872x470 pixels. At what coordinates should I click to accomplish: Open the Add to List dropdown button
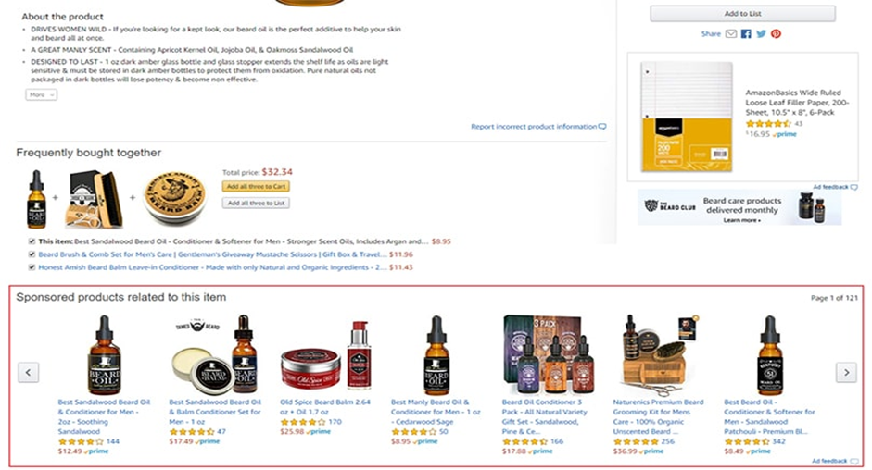(742, 14)
